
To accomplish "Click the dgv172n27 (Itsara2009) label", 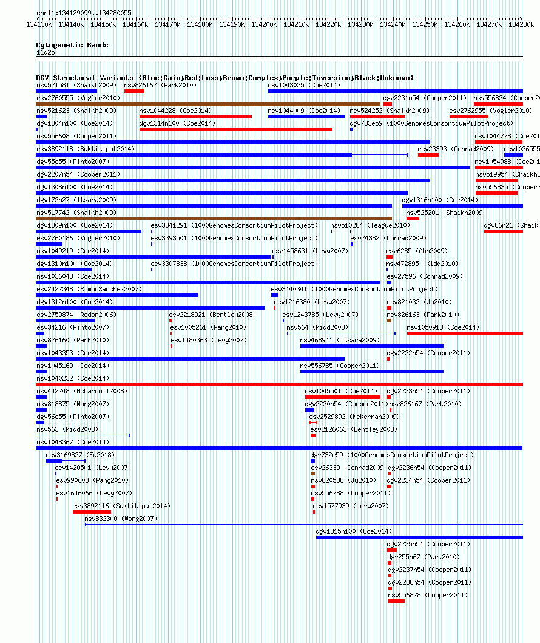I will (76, 200).
